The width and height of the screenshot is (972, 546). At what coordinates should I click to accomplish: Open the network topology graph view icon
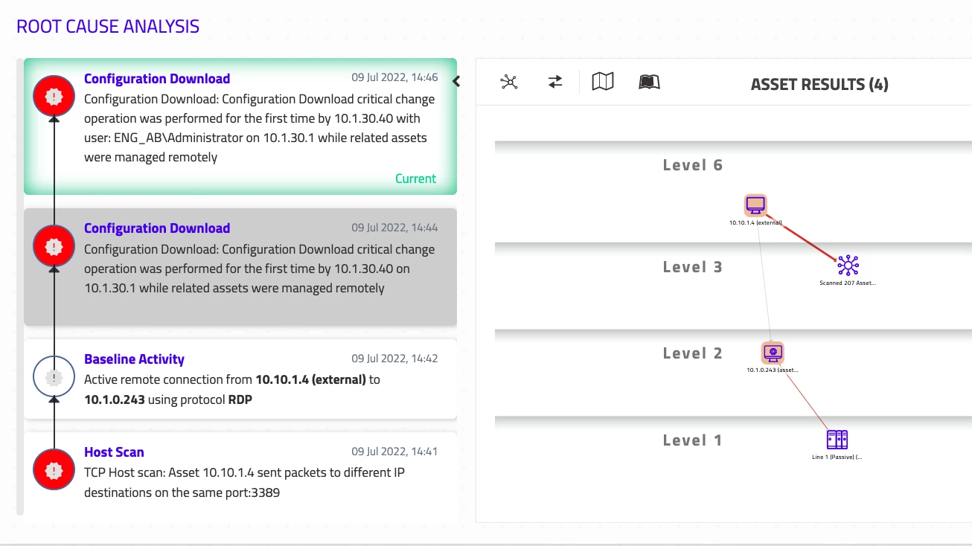509,82
